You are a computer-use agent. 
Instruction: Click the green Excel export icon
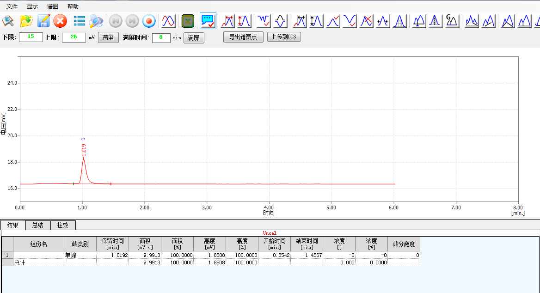click(x=188, y=21)
